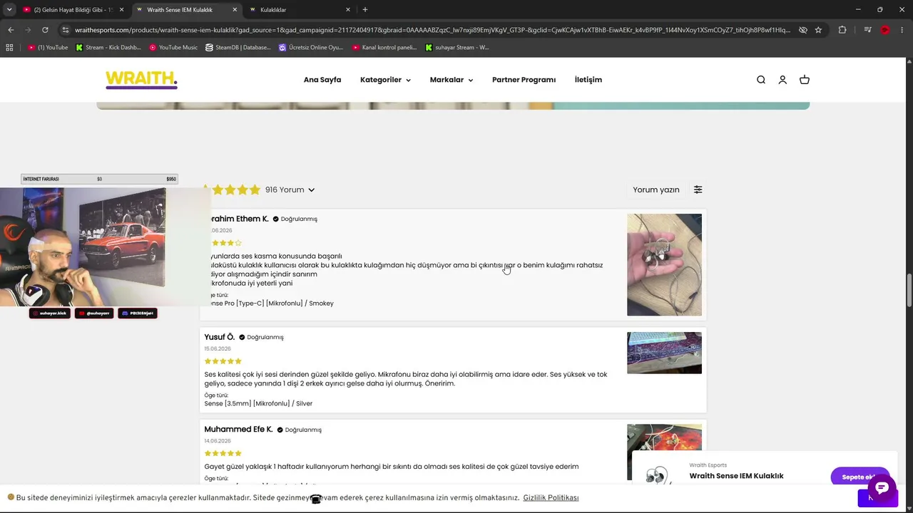Viewport: 913px width, 513px height.
Task: Open the Ücretsiz Online Oyun bookmark
Action: (311, 48)
